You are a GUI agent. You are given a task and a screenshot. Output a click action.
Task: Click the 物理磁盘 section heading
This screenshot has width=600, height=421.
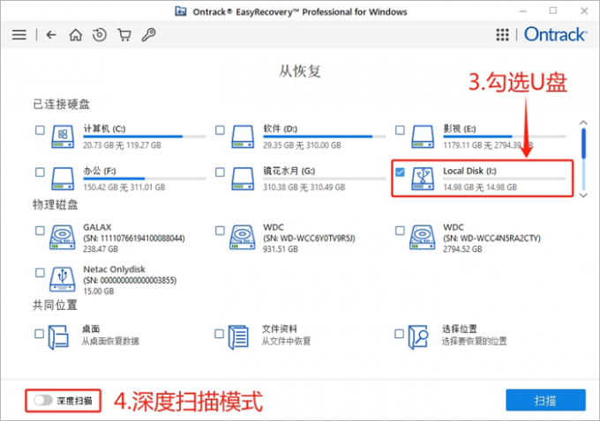(x=56, y=204)
